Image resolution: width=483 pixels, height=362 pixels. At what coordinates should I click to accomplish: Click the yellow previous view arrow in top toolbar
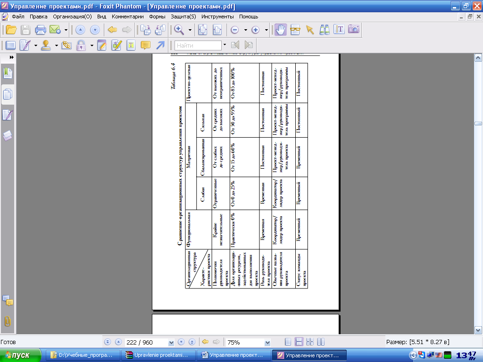tap(112, 30)
